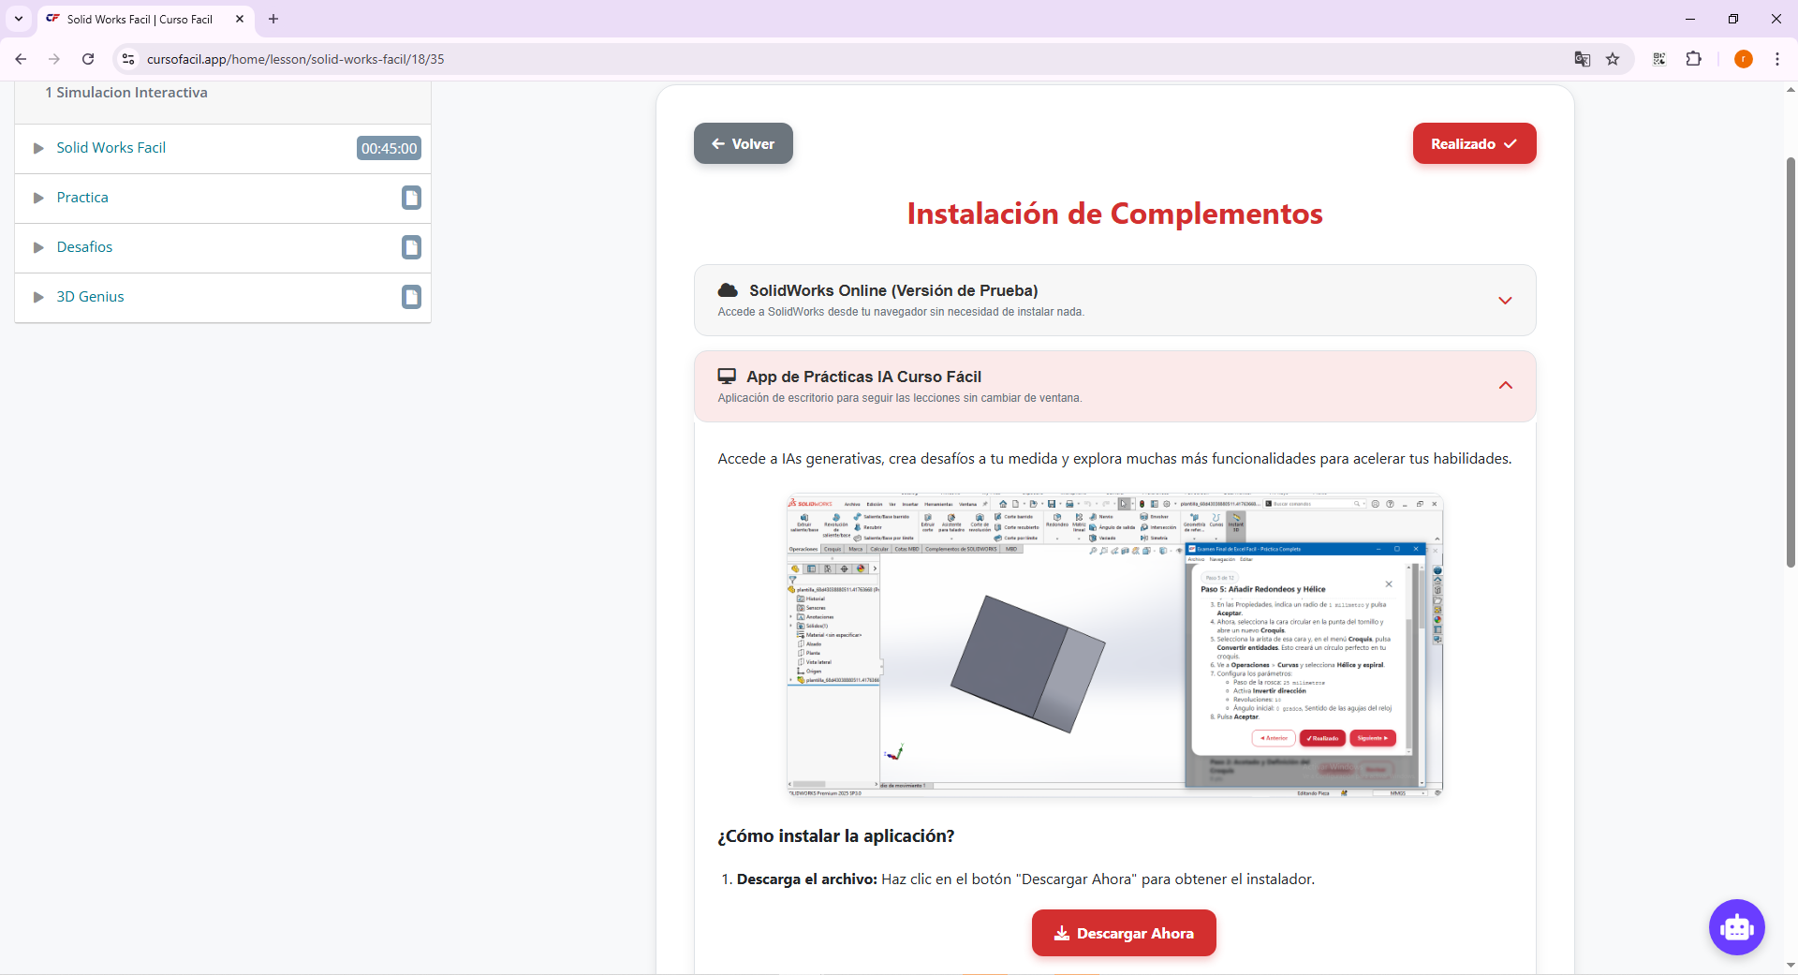Open the orange profile avatar

1743,59
